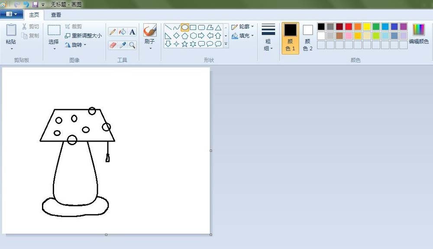Viewport: 433px width, 249px height.
Task: Choose the yellow color swatch
Action: click(x=367, y=26)
